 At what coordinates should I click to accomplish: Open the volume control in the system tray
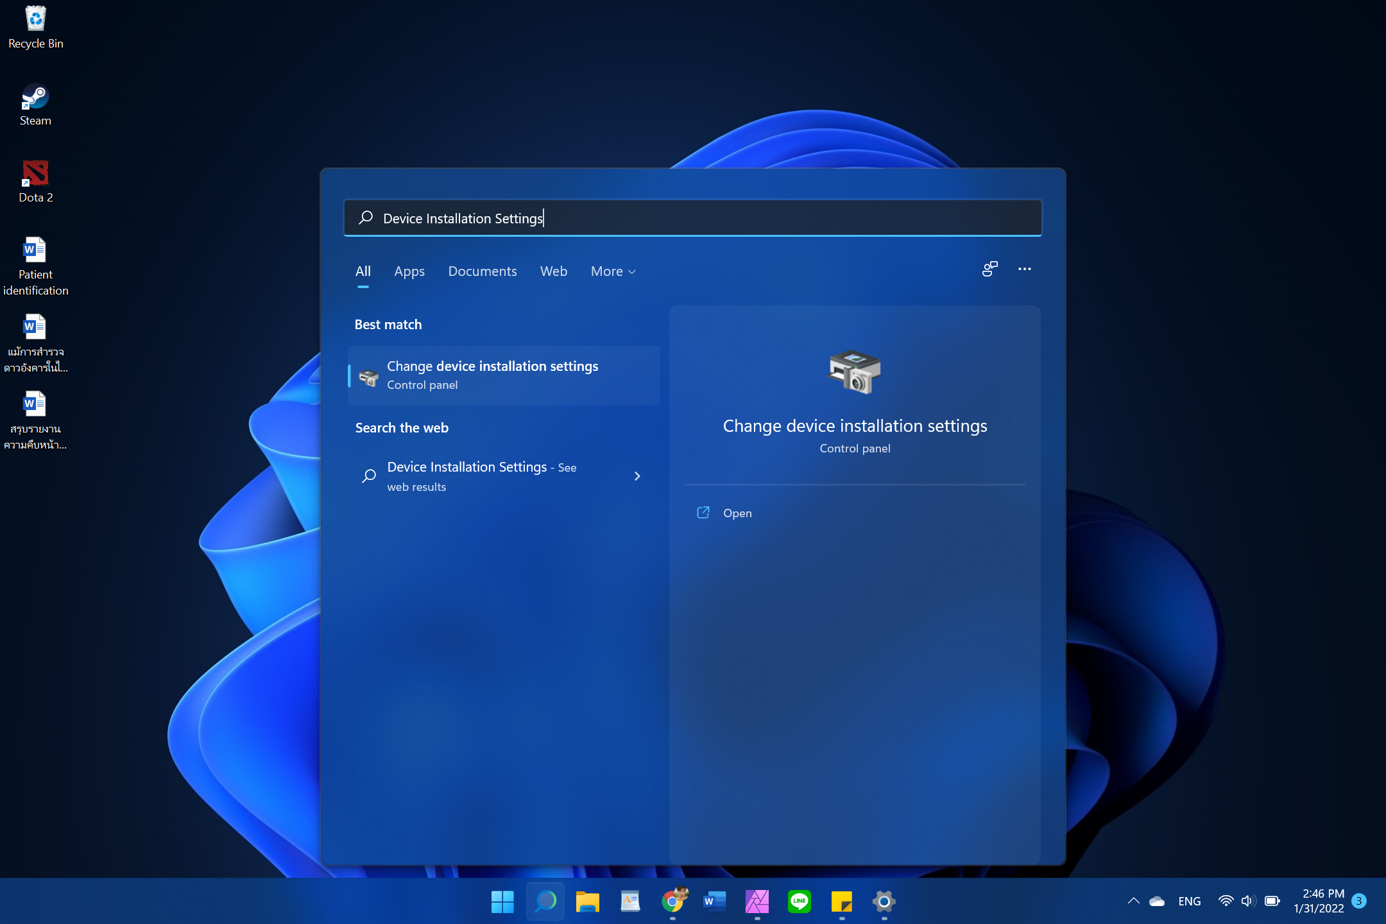tap(1247, 901)
